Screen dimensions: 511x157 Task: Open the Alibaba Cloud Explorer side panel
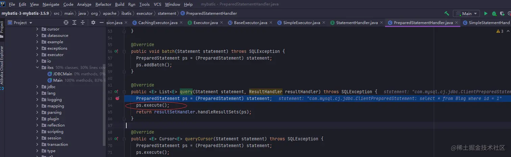(x=2, y=68)
